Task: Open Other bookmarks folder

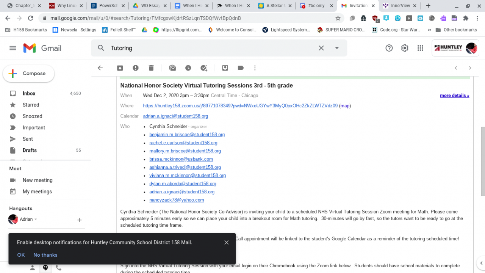Action: [456, 30]
